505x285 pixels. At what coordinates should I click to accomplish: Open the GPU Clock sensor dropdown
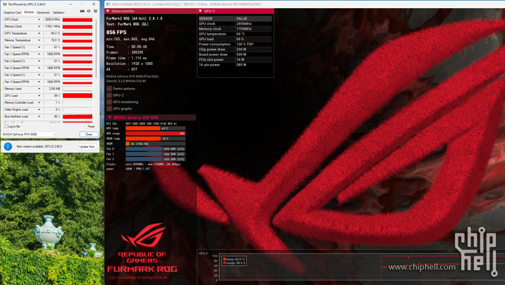coord(39,20)
